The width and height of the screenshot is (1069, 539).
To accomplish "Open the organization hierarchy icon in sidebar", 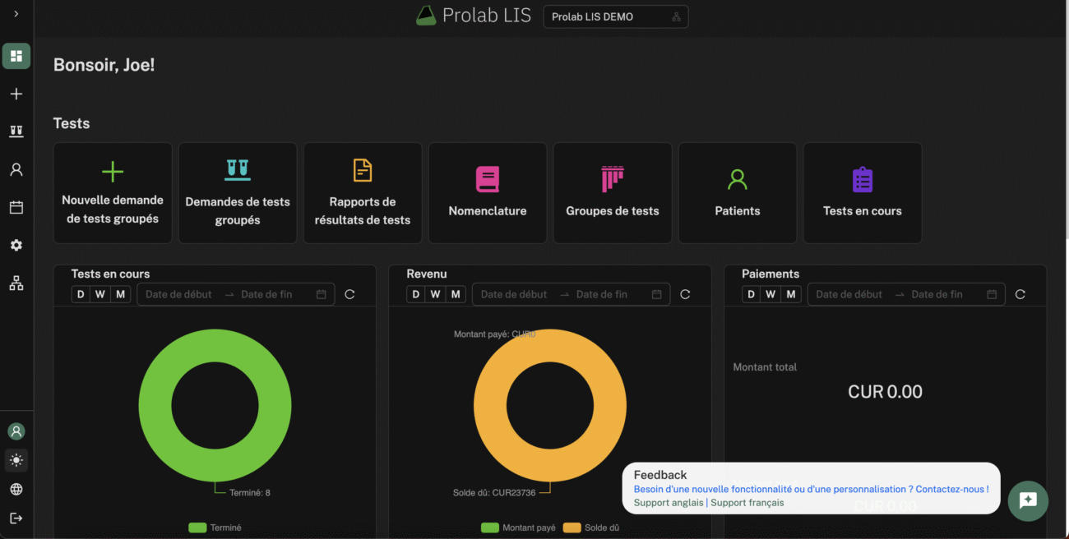I will click(16, 283).
